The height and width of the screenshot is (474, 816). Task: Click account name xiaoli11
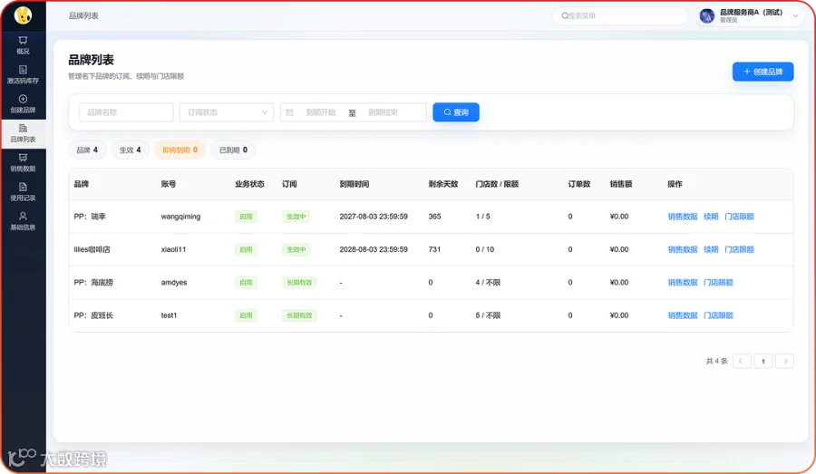point(173,250)
